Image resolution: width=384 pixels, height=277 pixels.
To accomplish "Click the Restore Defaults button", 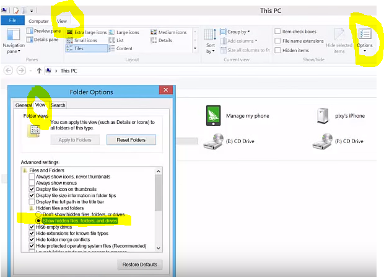I will (139, 265).
